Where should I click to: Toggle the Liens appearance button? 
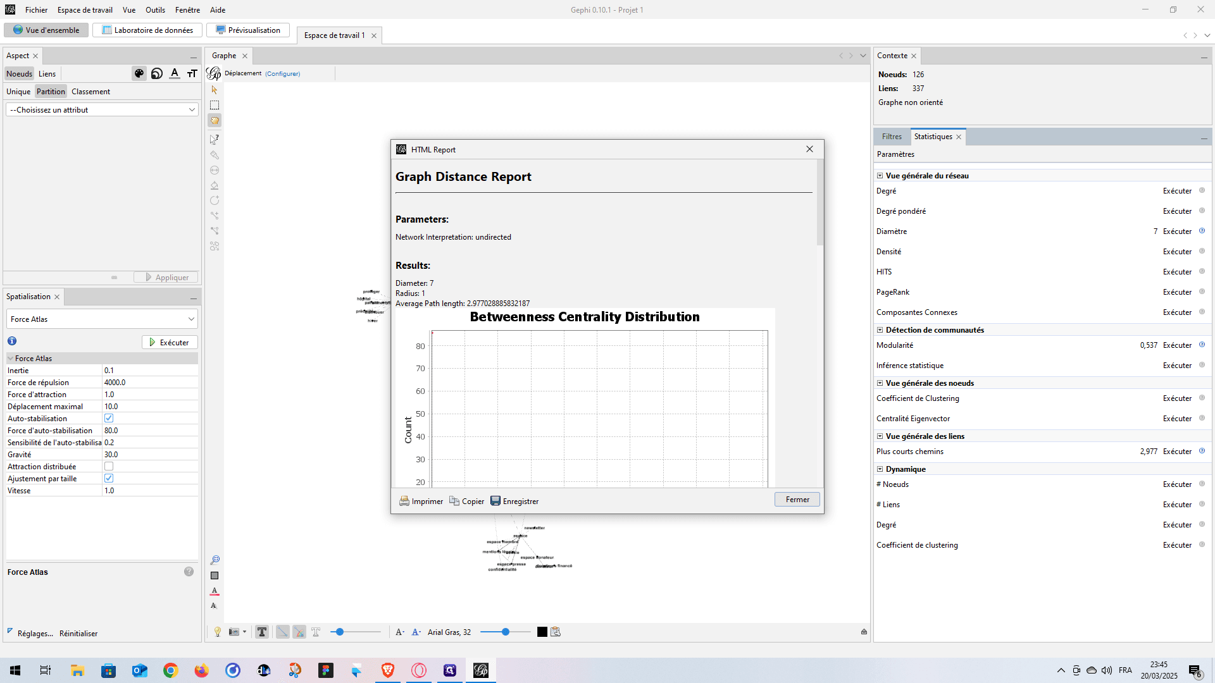[x=47, y=73]
